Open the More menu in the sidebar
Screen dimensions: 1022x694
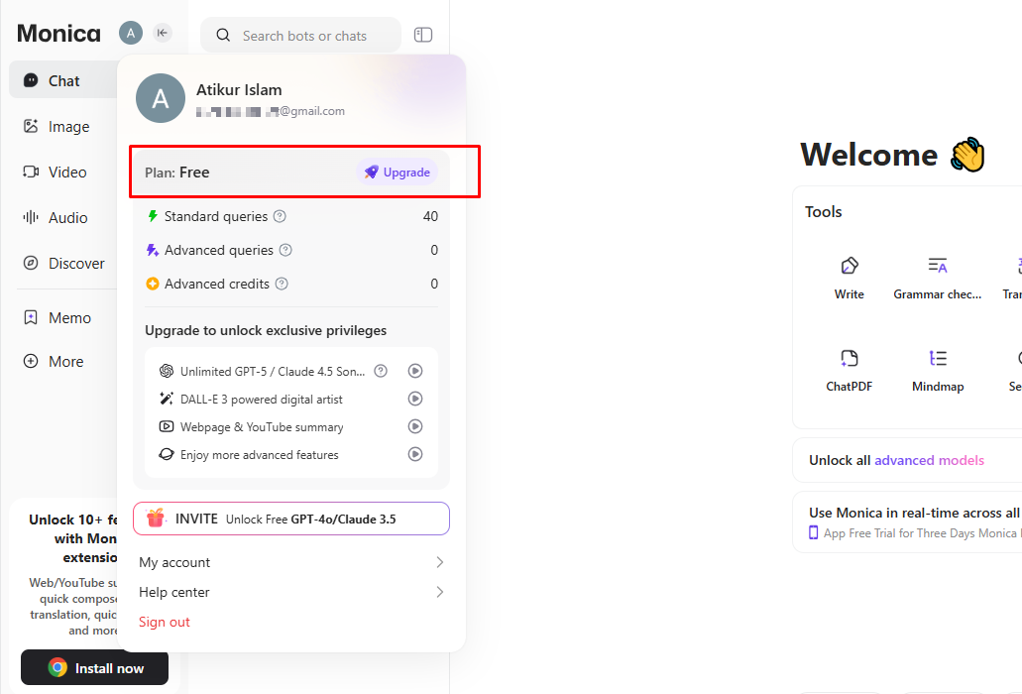pos(65,362)
